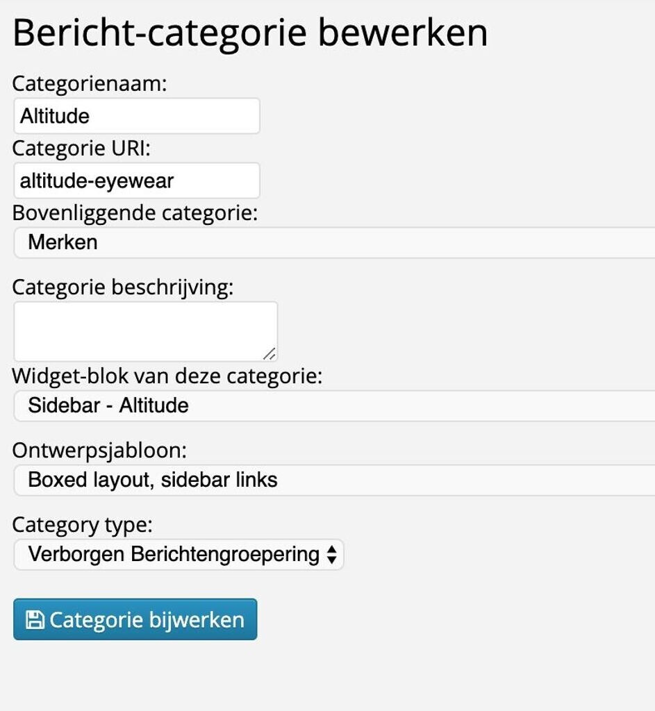Click the Bericht-categorie bewerken heading
Viewport: 655px width, 711px height.
[x=250, y=33]
